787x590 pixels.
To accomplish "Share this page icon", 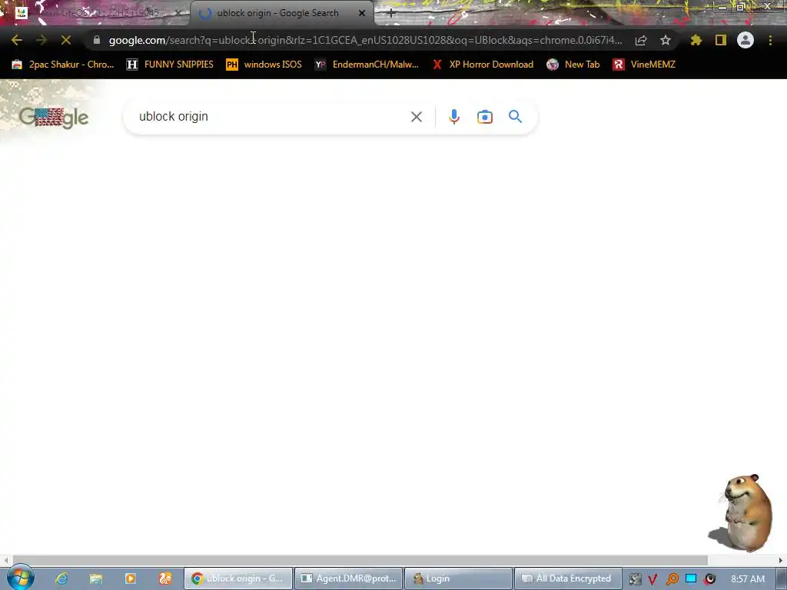I will point(641,40).
